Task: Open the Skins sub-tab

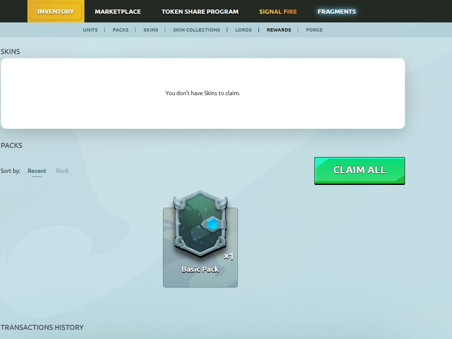Action: pyautogui.click(x=151, y=30)
